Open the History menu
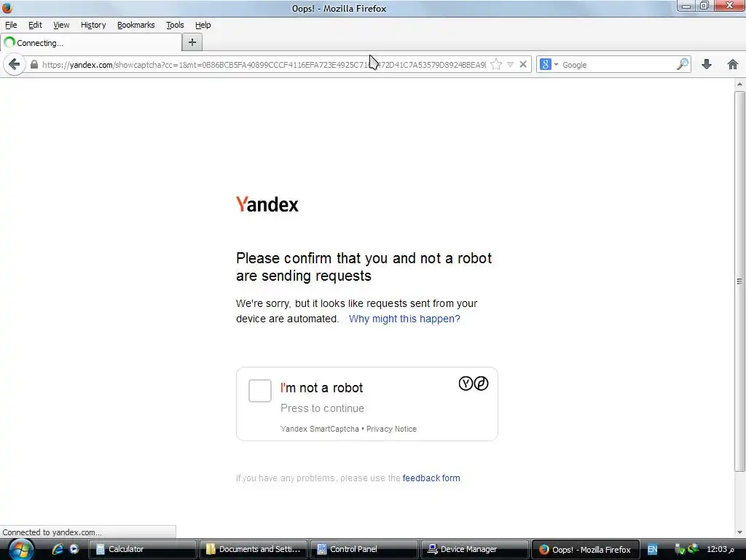The width and height of the screenshot is (746, 560). coord(93,26)
